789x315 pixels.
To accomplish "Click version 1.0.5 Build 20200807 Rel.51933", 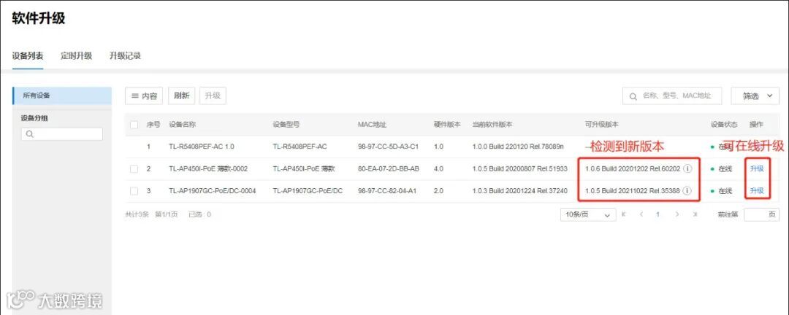I will [520, 169].
